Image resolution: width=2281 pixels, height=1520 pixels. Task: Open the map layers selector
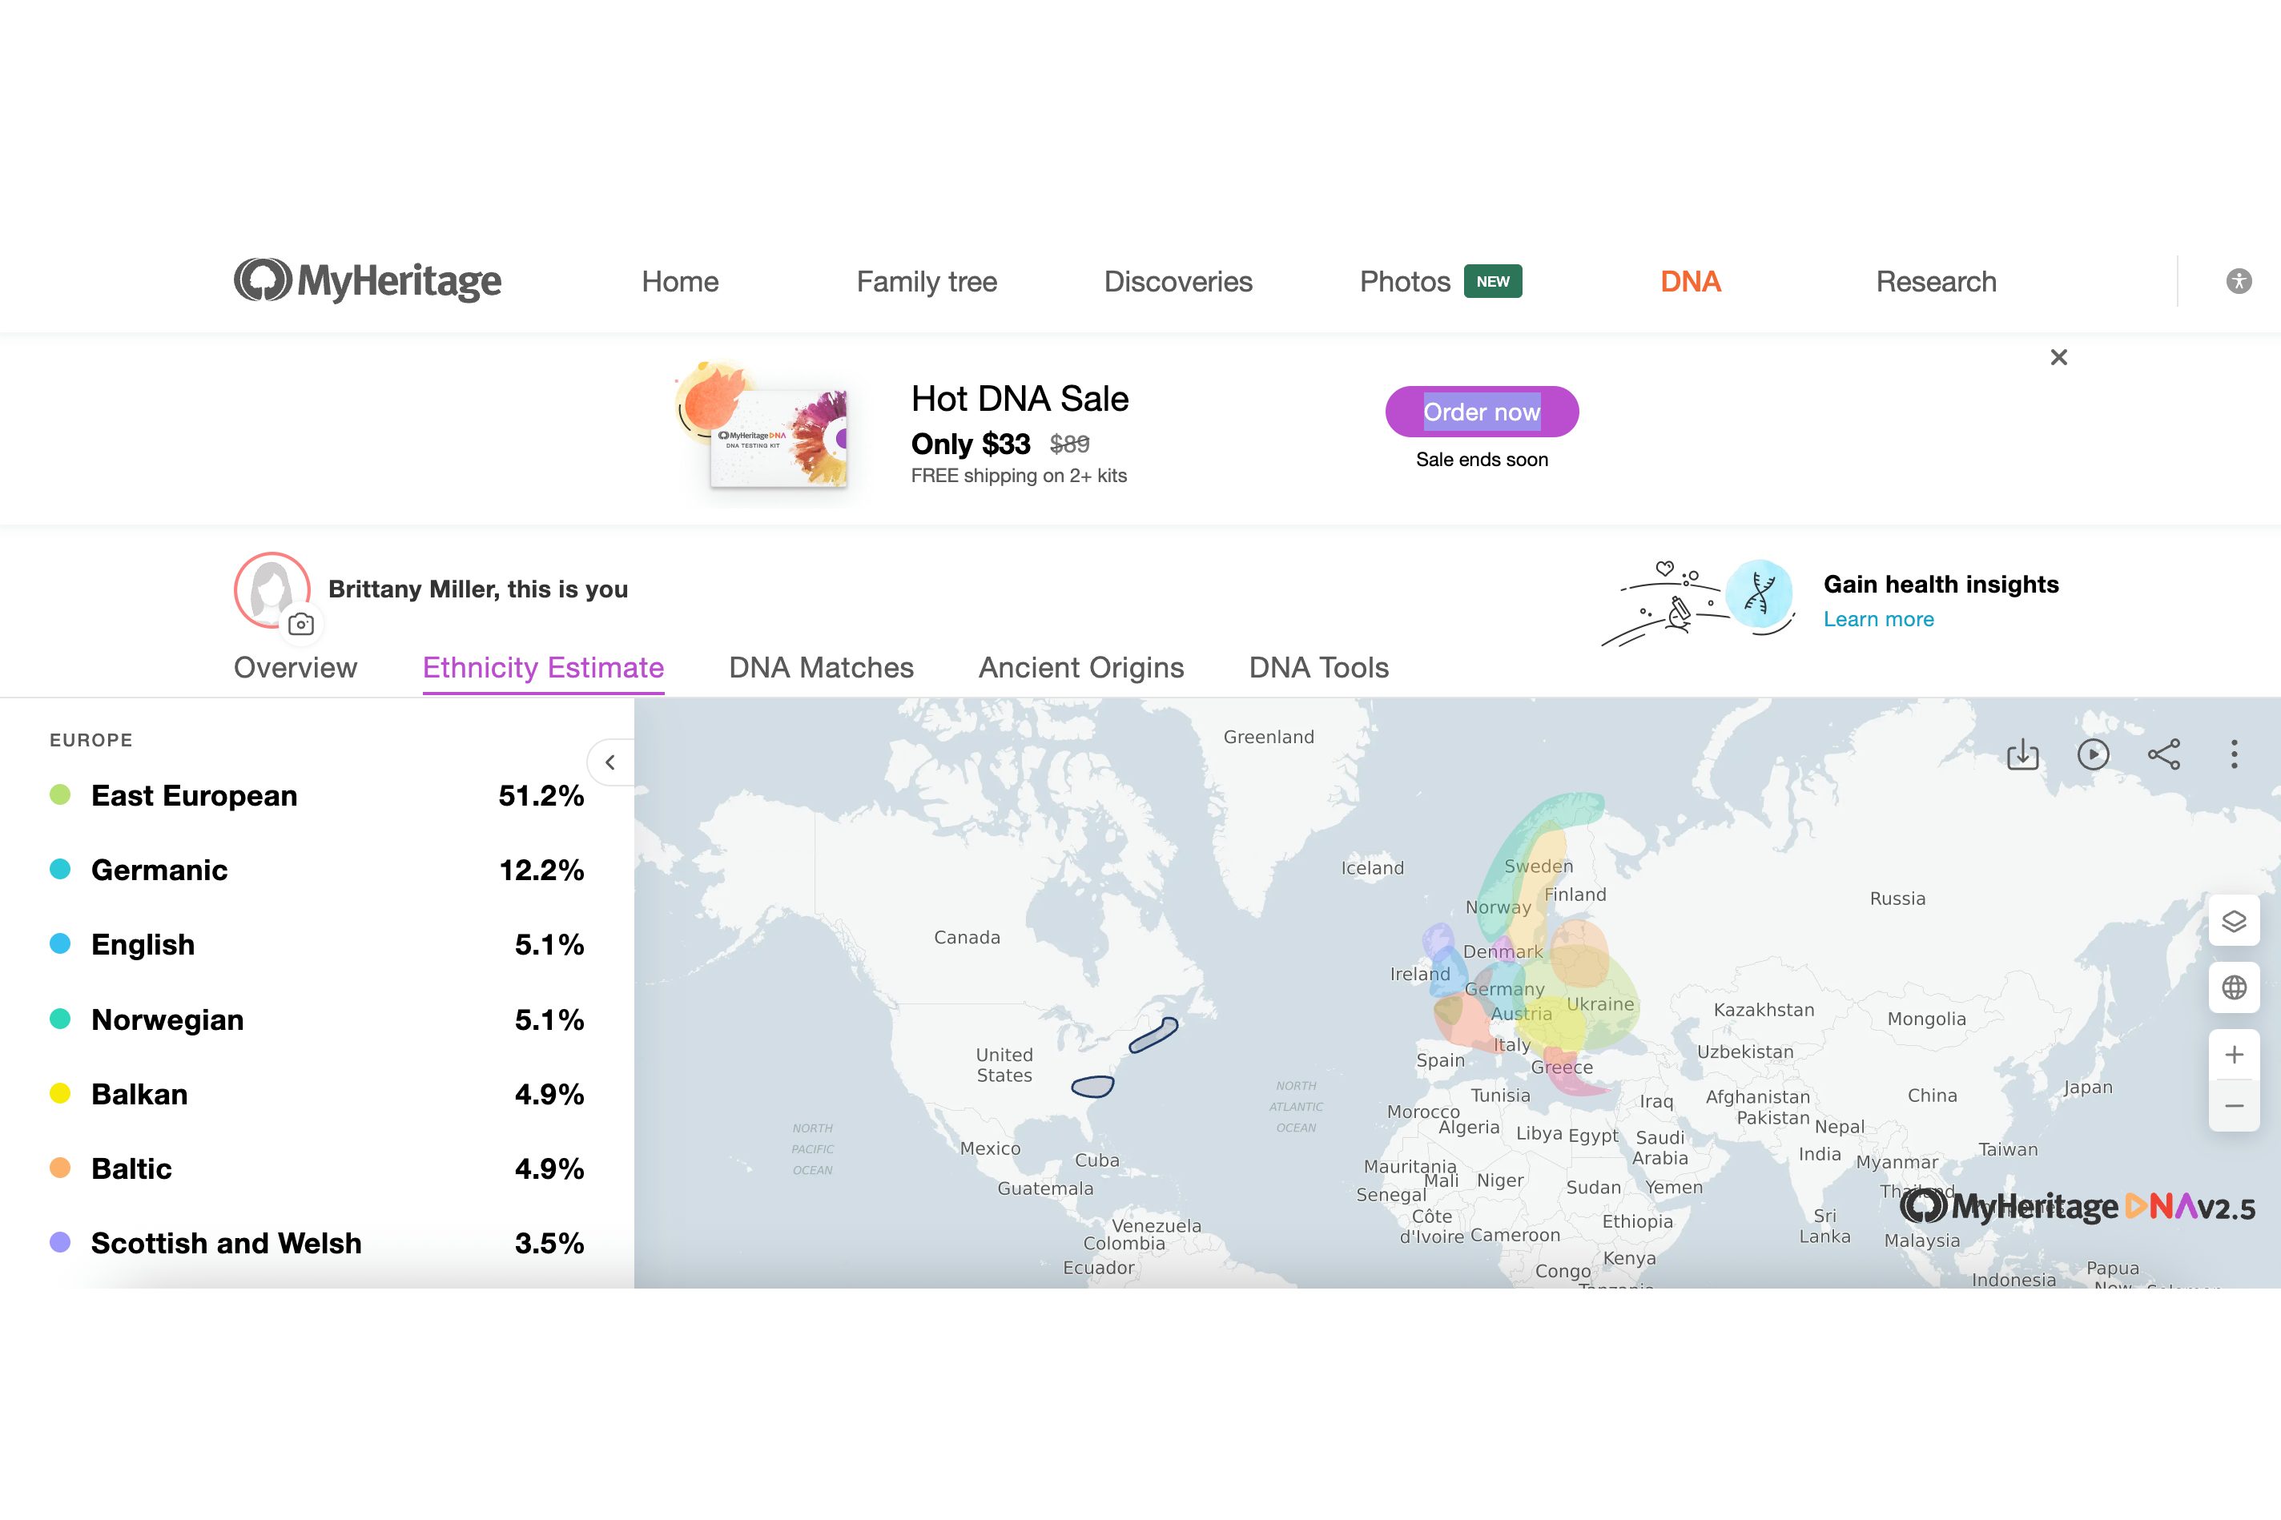pos(2234,920)
